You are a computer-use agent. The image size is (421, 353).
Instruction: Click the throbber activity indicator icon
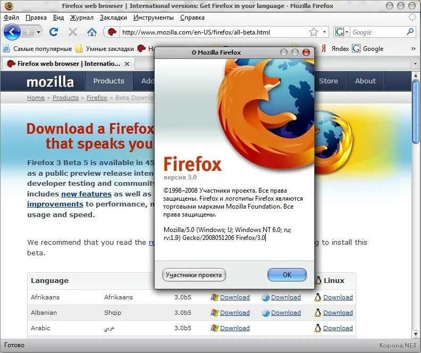[x=412, y=18]
